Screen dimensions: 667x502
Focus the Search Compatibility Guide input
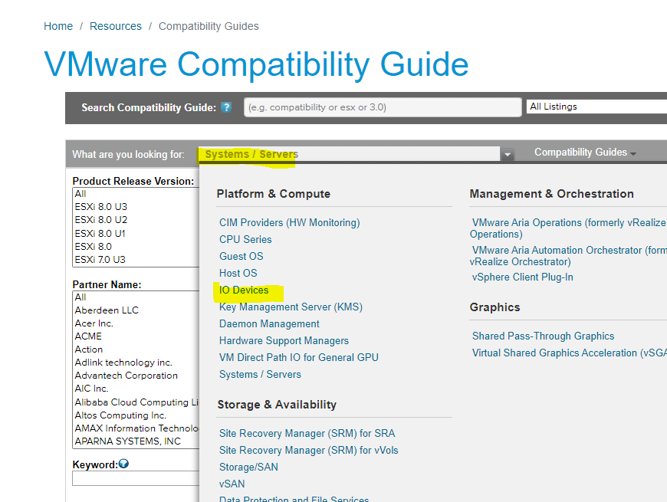(383, 107)
